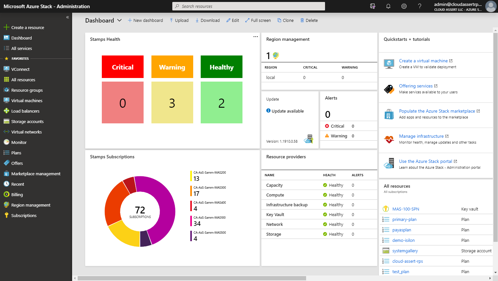Select the VConnect sidebar icon
This screenshot has height=281, width=498.
pos(7,69)
